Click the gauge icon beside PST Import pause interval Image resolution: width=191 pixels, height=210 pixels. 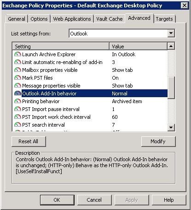pyautogui.click(x=17, y=109)
